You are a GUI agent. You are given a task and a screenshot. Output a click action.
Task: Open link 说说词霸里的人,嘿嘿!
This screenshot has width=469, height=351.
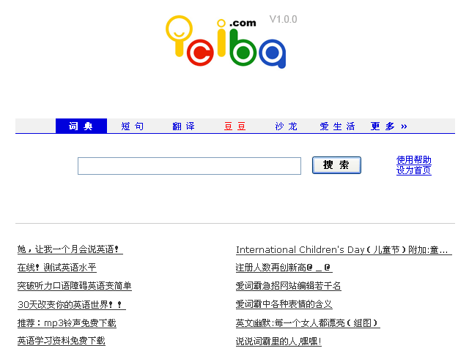point(278,341)
